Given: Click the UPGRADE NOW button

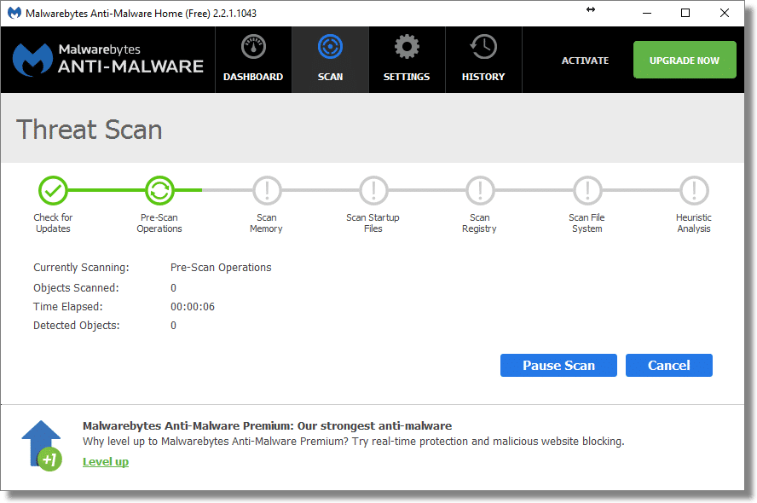Looking at the screenshot, I should (685, 60).
